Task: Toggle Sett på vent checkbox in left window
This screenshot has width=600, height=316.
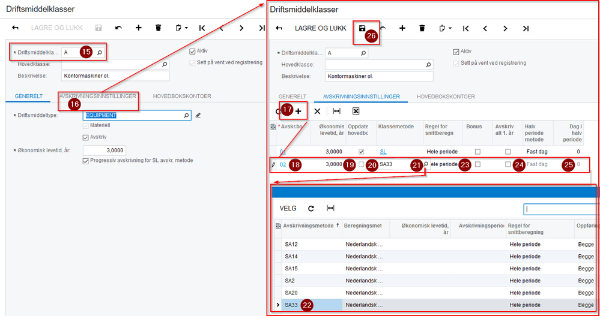Action: [x=192, y=63]
